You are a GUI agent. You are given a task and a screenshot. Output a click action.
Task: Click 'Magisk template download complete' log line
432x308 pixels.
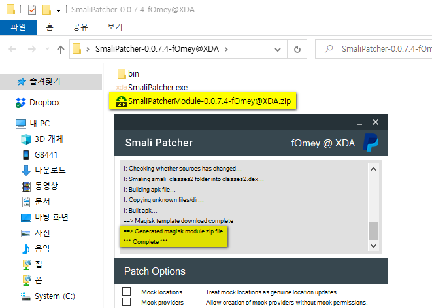178,221
